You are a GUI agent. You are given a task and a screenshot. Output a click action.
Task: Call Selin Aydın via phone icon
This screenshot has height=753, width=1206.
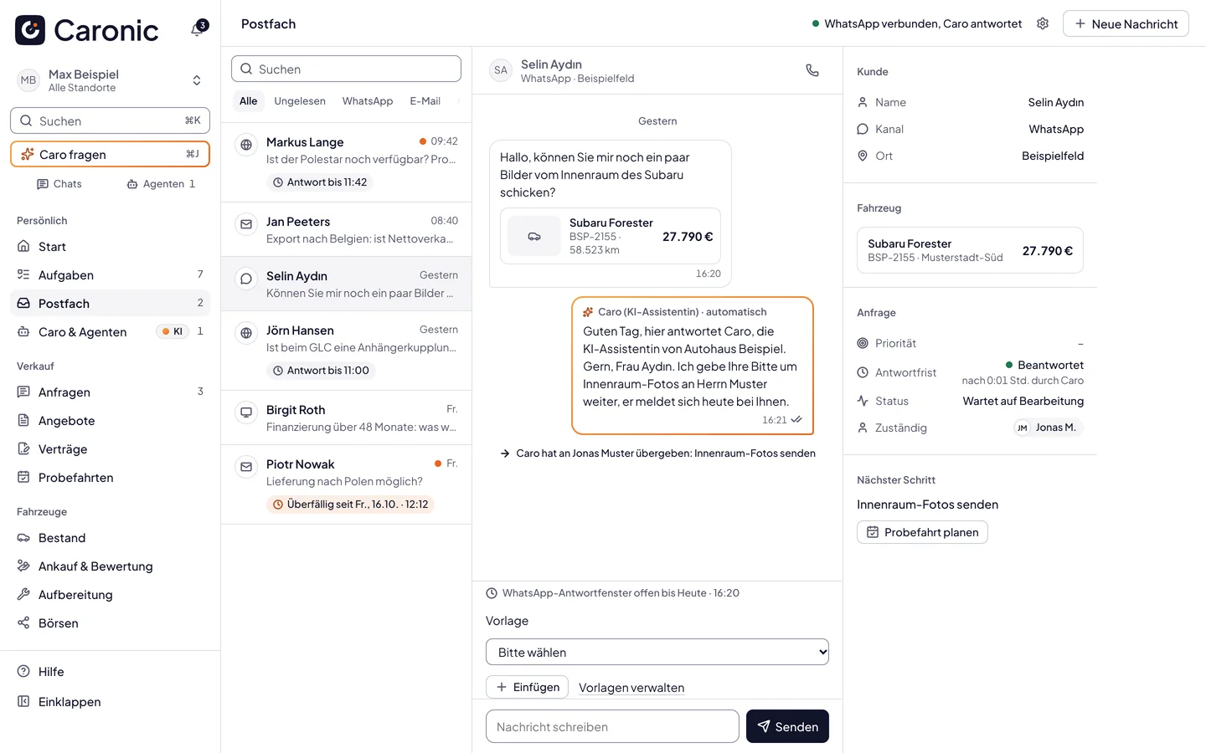pos(812,70)
